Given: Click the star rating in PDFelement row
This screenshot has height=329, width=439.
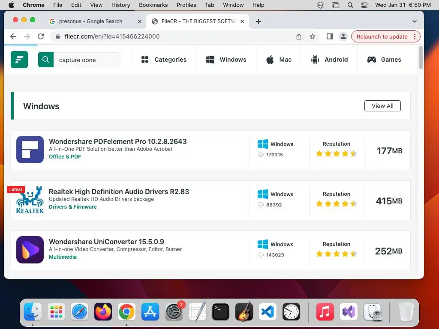Looking at the screenshot, I should 336,154.
